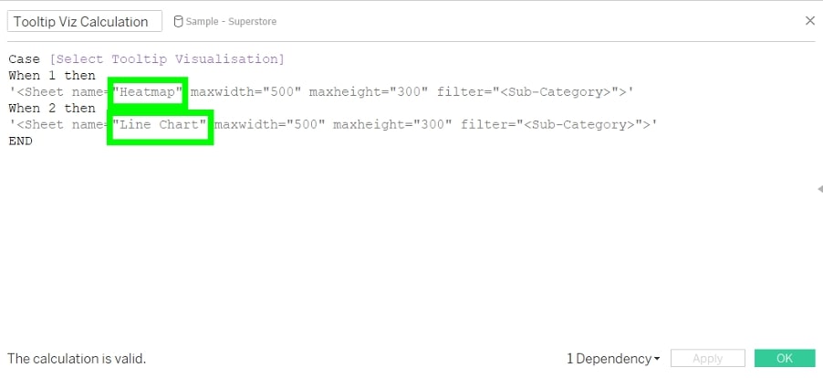Viewport: 823px width, 378px height.
Task: Click maxwidth="500" on the Heatmap line
Action: (245, 92)
